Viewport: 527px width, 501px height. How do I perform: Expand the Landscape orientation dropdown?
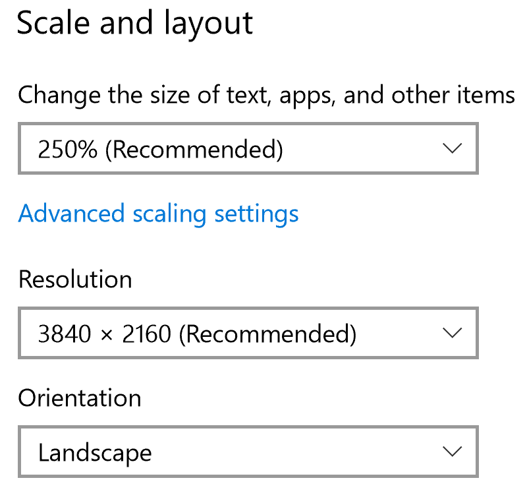point(248,452)
